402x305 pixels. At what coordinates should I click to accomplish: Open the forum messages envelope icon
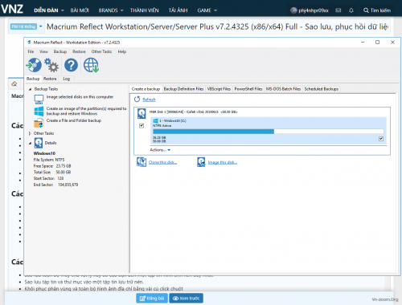[338, 10]
